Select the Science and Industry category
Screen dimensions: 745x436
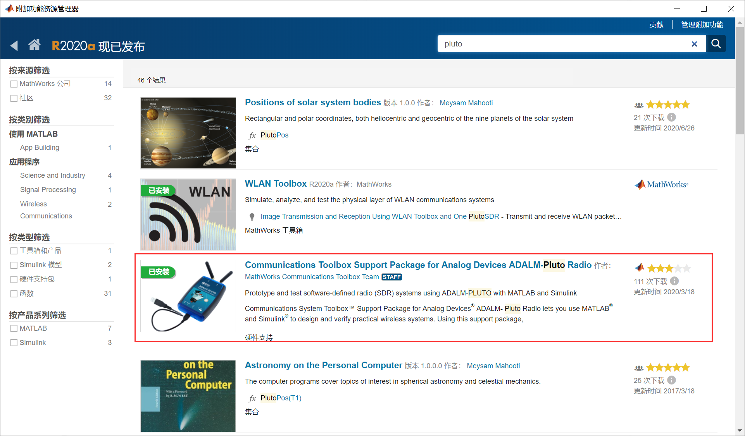[x=53, y=175]
